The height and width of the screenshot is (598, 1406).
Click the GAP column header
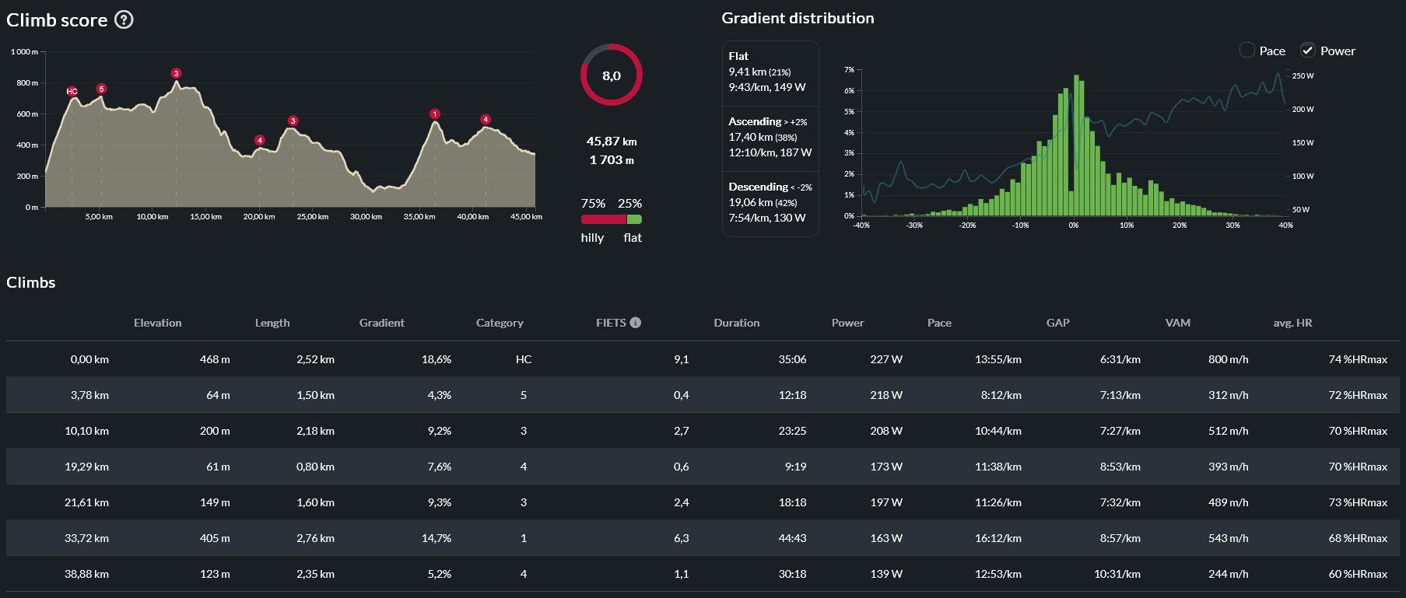(1058, 323)
